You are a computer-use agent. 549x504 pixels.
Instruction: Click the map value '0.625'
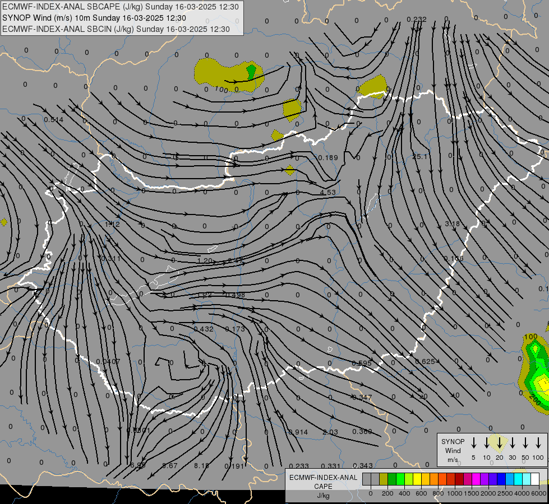[425, 361]
